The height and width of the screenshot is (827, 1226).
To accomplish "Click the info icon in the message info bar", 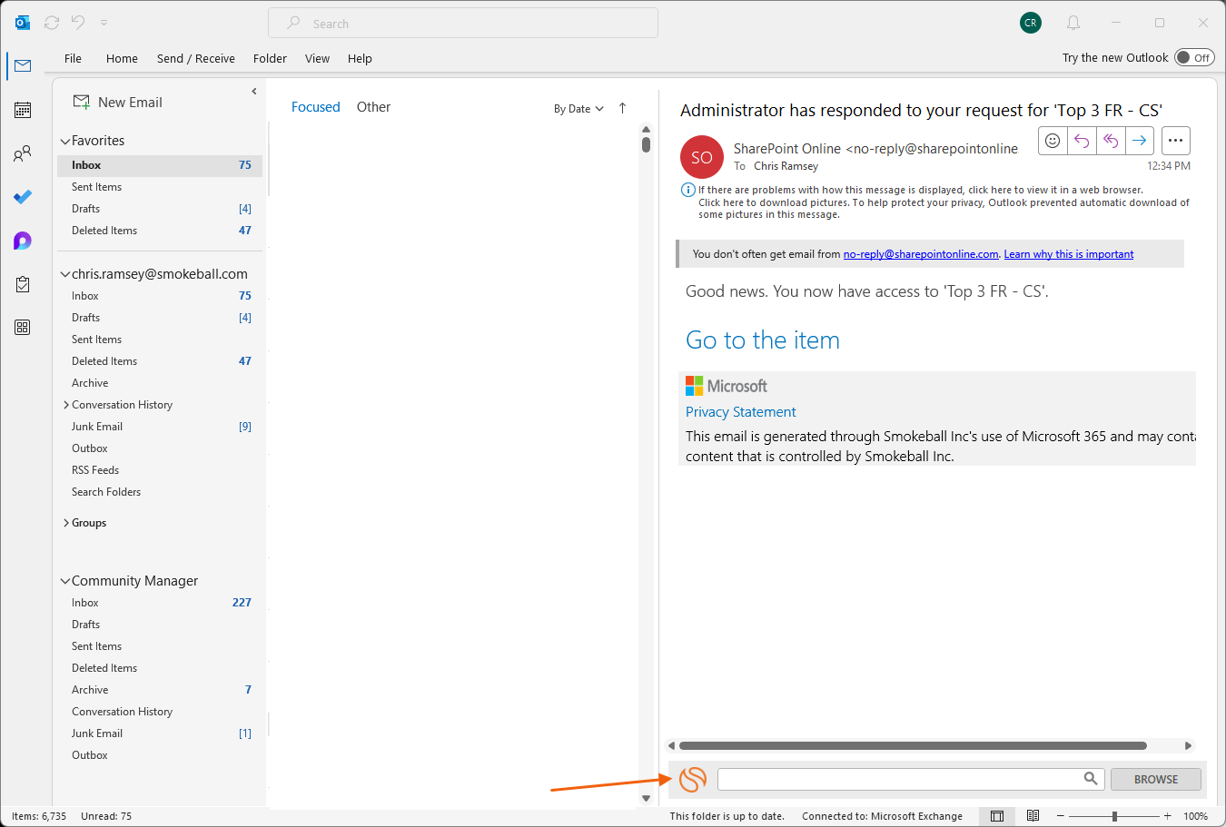I will [x=688, y=190].
